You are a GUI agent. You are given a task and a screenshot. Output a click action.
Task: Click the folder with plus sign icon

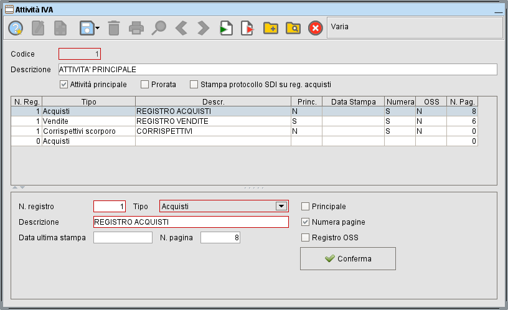tap(270, 28)
